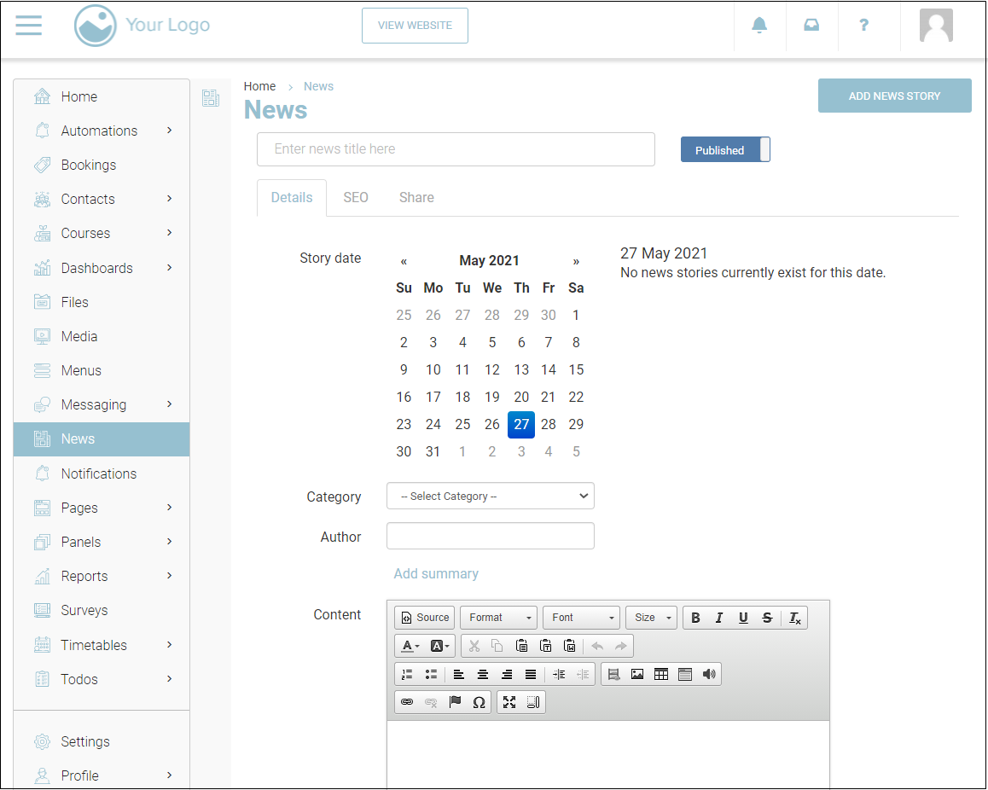
Task: Open notifications bell in header
Action: (x=758, y=26)
